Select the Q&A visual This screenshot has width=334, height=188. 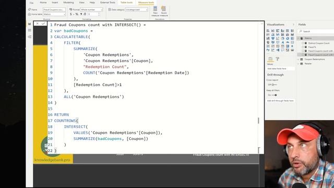tap(283, 50)
